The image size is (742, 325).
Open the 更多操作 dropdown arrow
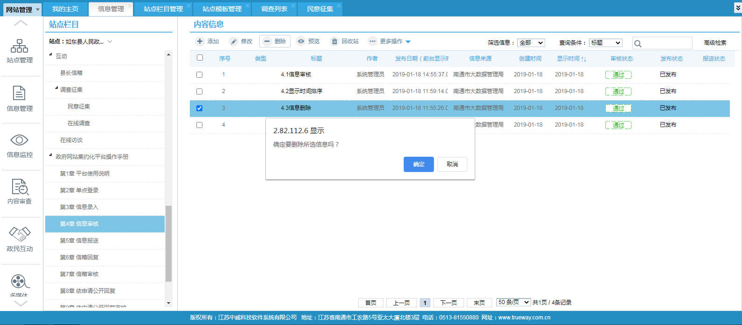(408, 42)
